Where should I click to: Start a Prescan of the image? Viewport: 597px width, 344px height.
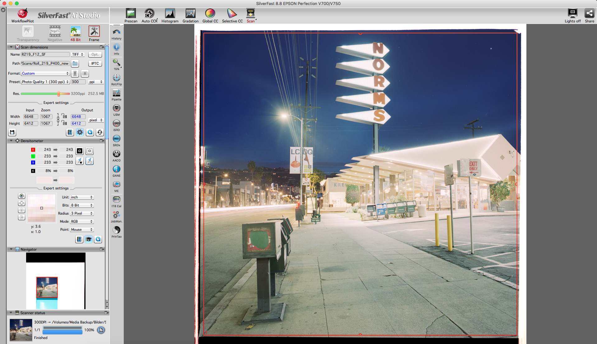[x=131, y=15]
